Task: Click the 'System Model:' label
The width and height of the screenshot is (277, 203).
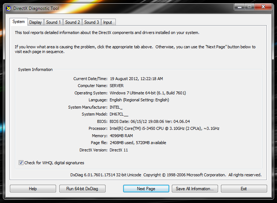Action: 94,114
